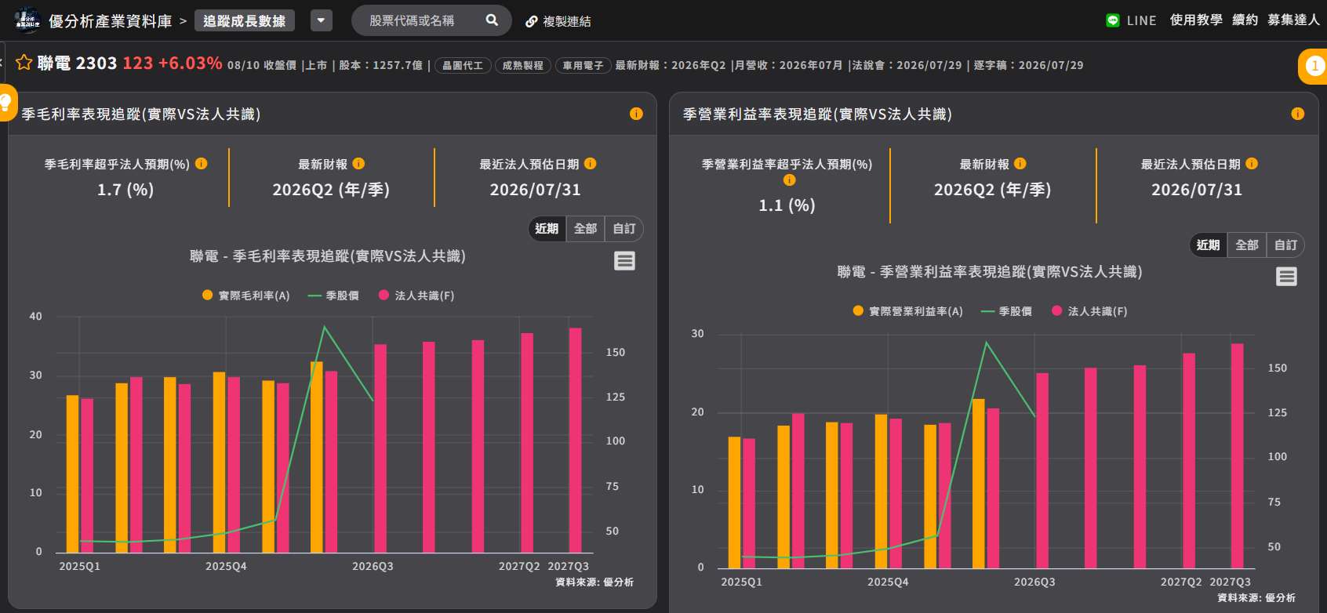Click the 逐字稿：2026/07/29 text in stock header

point(1029,66)
